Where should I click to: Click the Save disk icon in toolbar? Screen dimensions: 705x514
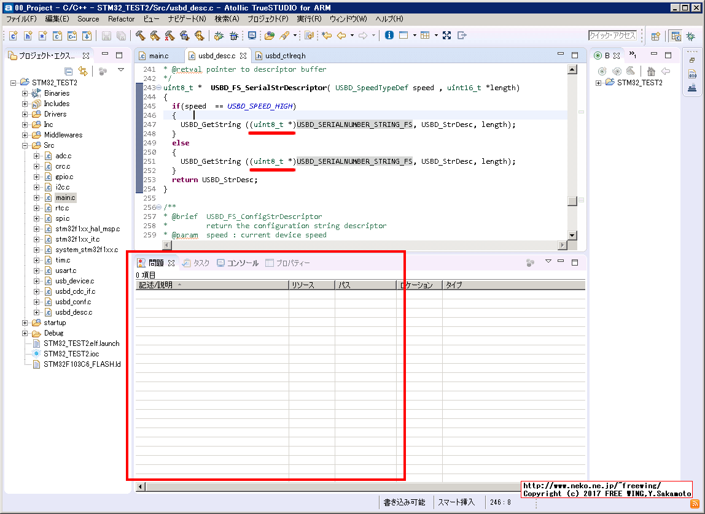point(106,36)
